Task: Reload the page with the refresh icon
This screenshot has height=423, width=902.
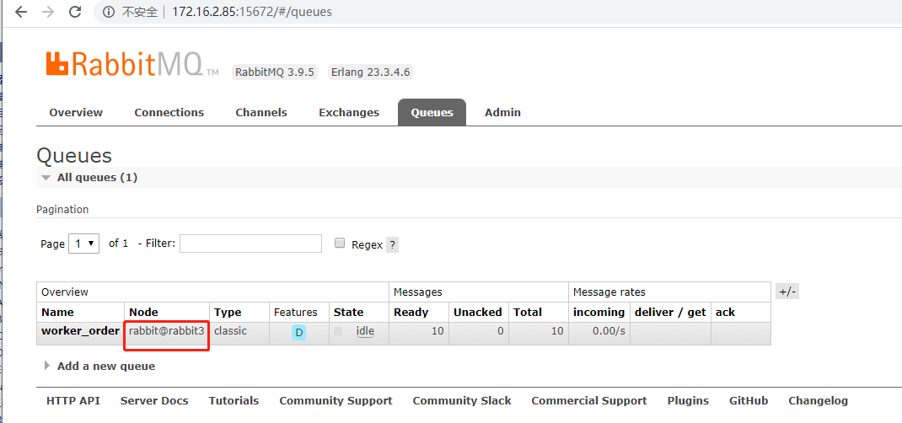Action: point(75,12)
